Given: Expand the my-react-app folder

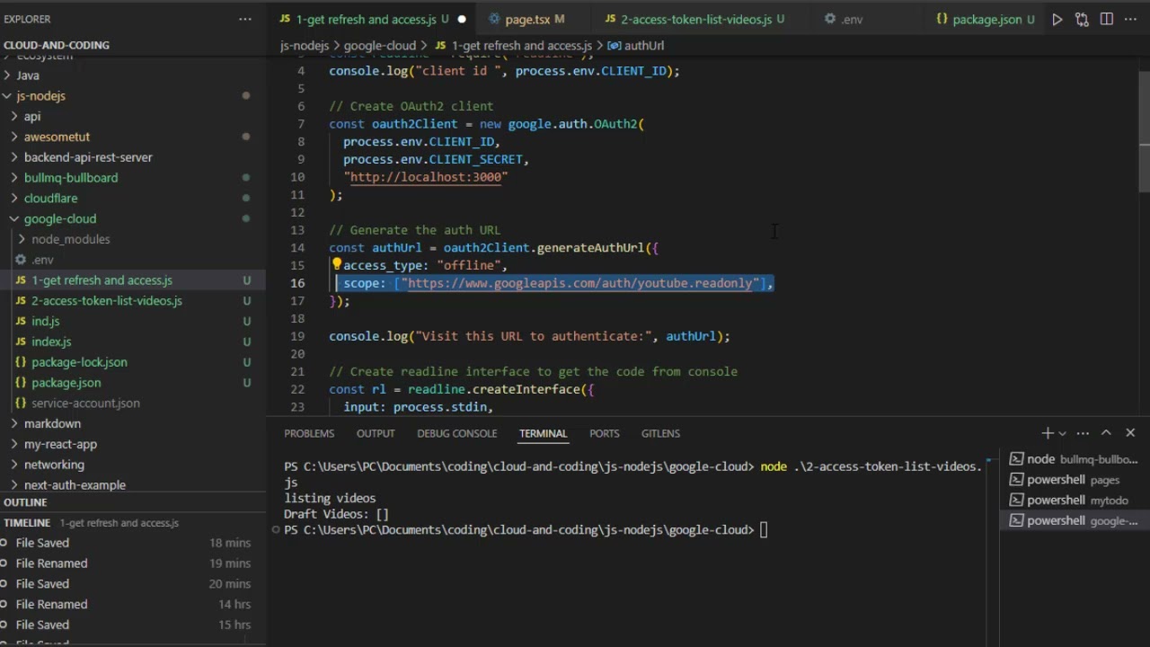Looking at the screenshot, I should 133,444.
